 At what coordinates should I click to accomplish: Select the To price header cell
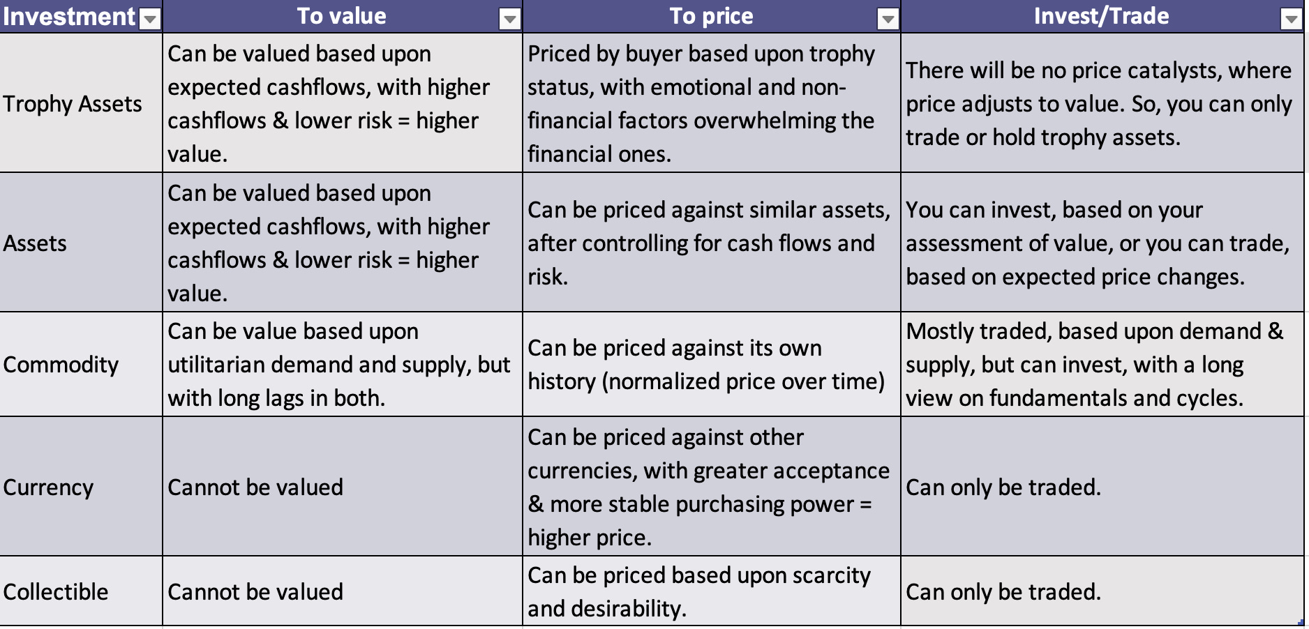point(712,16)
